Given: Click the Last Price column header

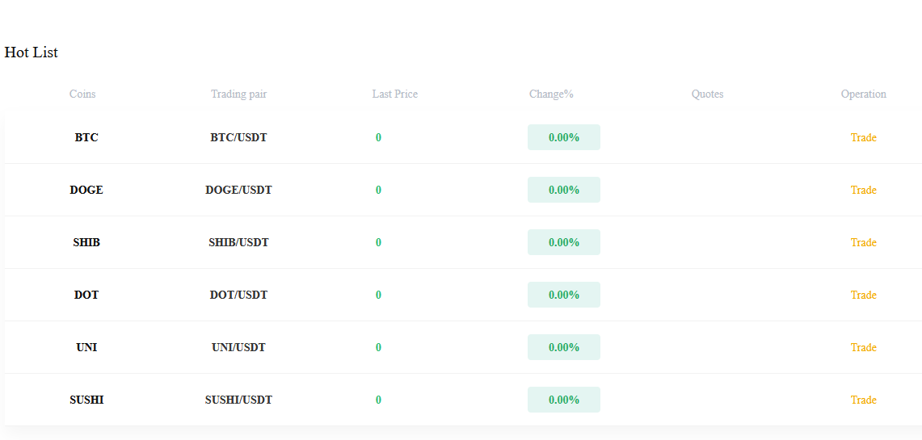Looking at the screenshot, I should point(394,94).
